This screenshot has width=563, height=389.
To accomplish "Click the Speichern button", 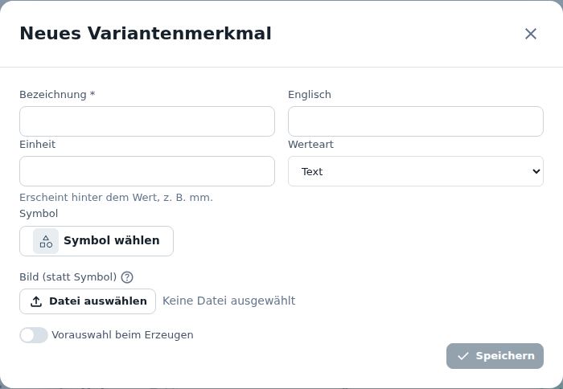I will click(x=495, y=356).
